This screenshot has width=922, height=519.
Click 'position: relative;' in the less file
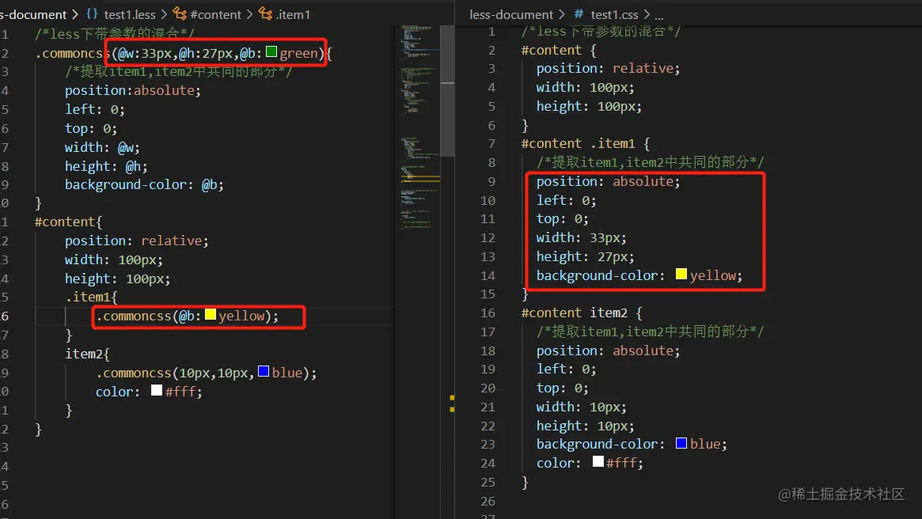(136, 241)
